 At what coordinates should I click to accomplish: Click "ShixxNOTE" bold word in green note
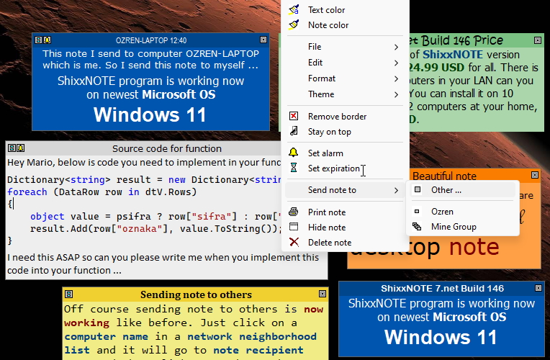(x=453, y=55)
